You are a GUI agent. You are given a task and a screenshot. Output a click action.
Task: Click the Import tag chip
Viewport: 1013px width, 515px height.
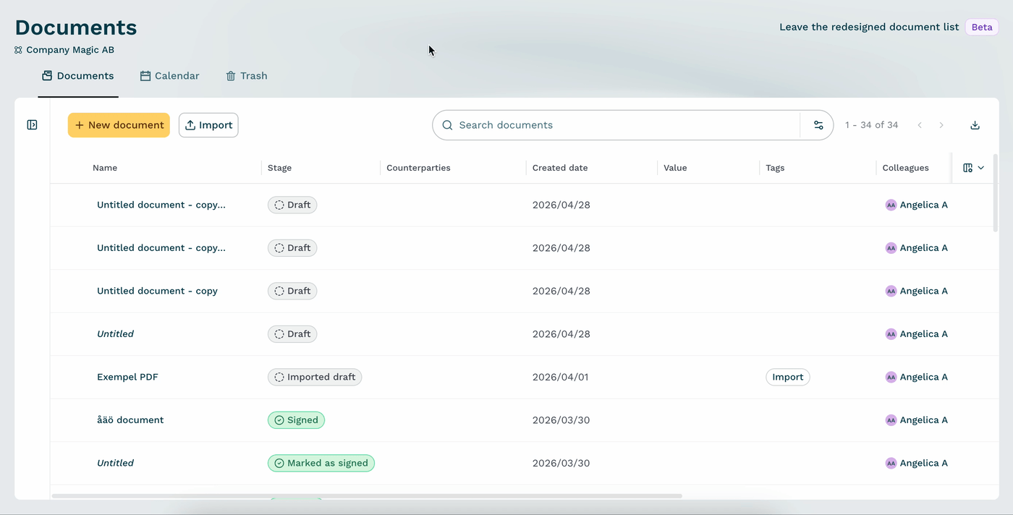(x=788, y=377)
